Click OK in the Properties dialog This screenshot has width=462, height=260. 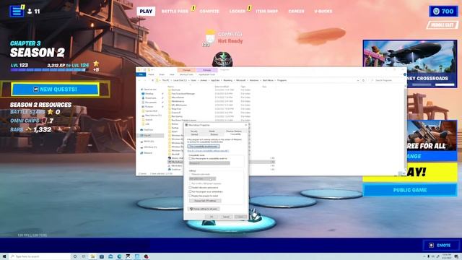click(212, 217)
